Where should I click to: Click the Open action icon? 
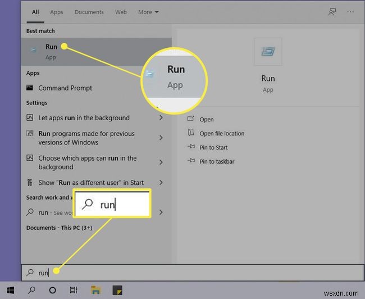[x=191, y=119]
